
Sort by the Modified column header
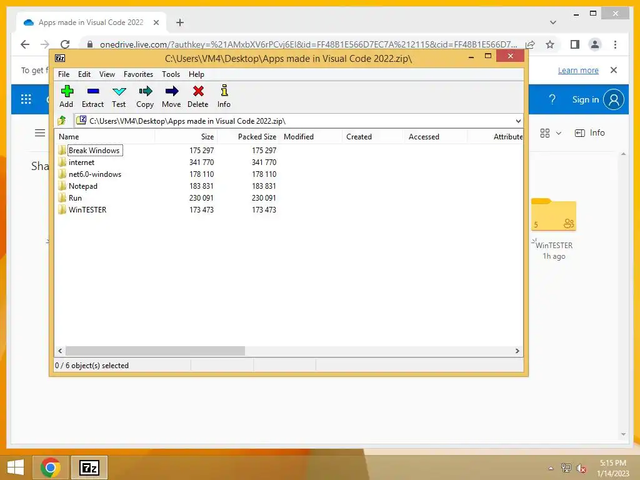(x=311, y=137)
